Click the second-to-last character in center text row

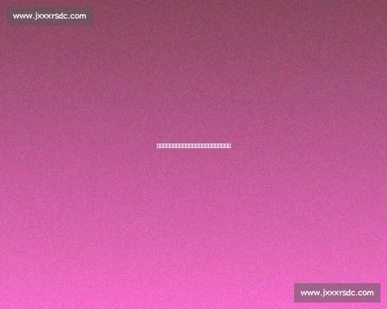(226, 145)
